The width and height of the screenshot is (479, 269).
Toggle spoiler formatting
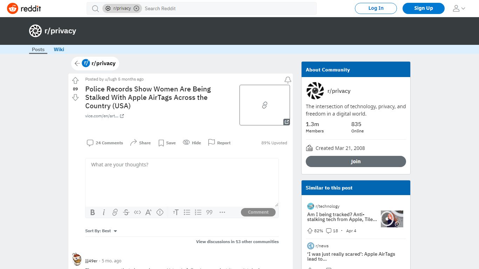pyautogui.click(x=160, y=212)
